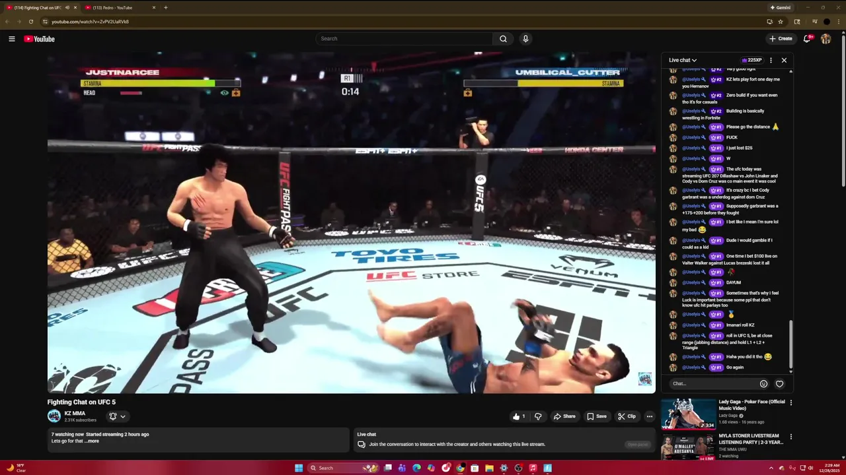Mute the Fighting Chat tab audio icon
The width and height of the screenshot is (846, 475).
coord(67,7)
